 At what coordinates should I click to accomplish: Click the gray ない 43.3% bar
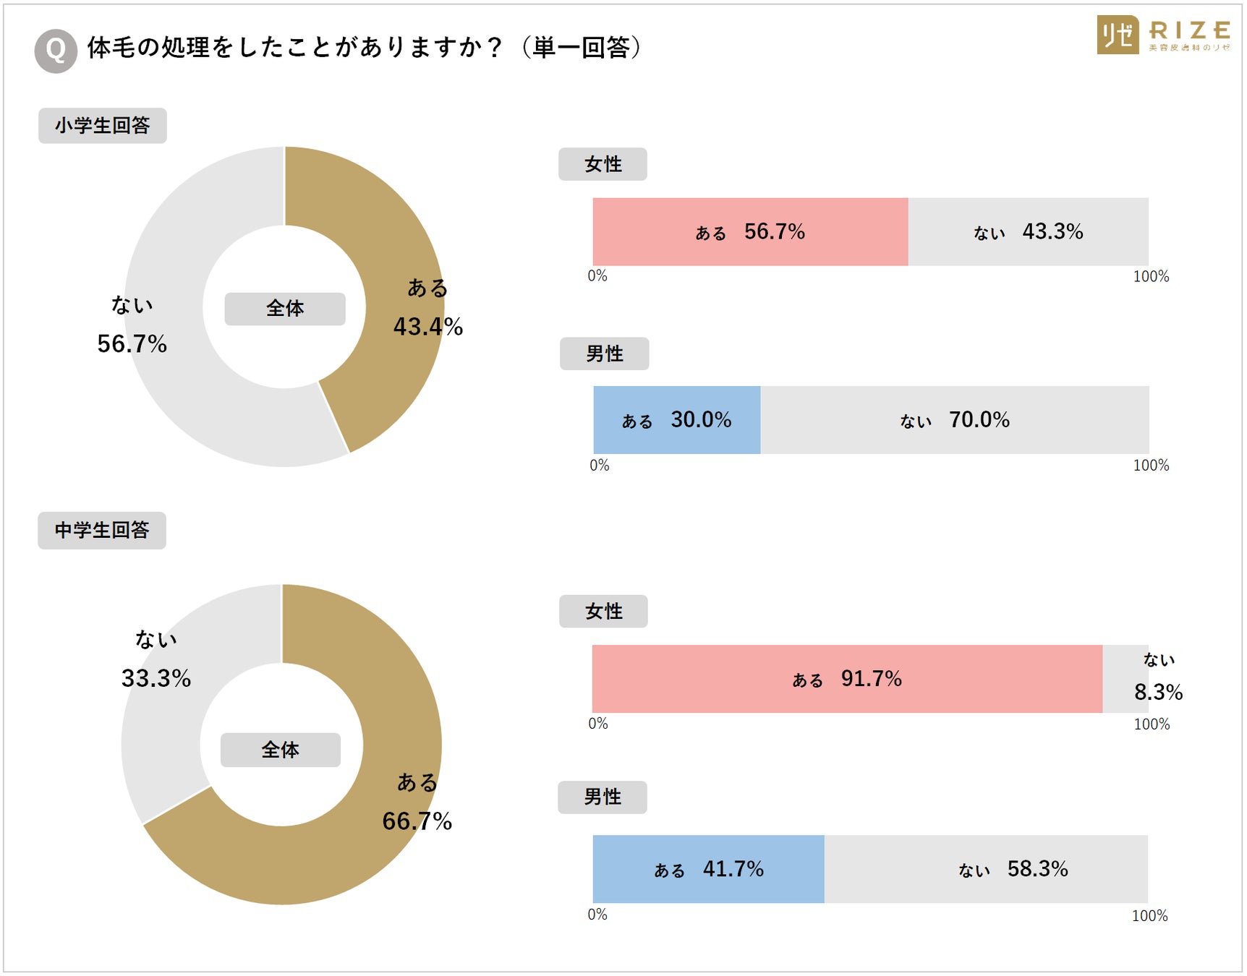click(1029, 232)
